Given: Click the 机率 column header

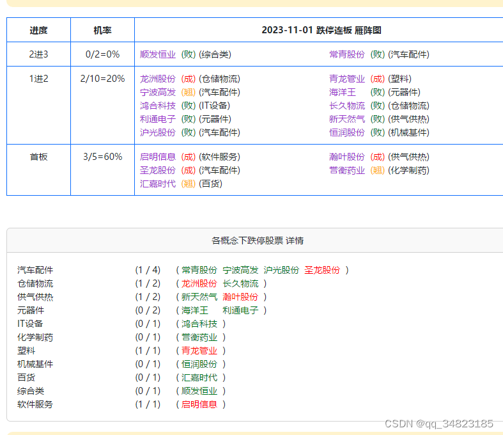Looking at the screenshot, I should point(102,30).
